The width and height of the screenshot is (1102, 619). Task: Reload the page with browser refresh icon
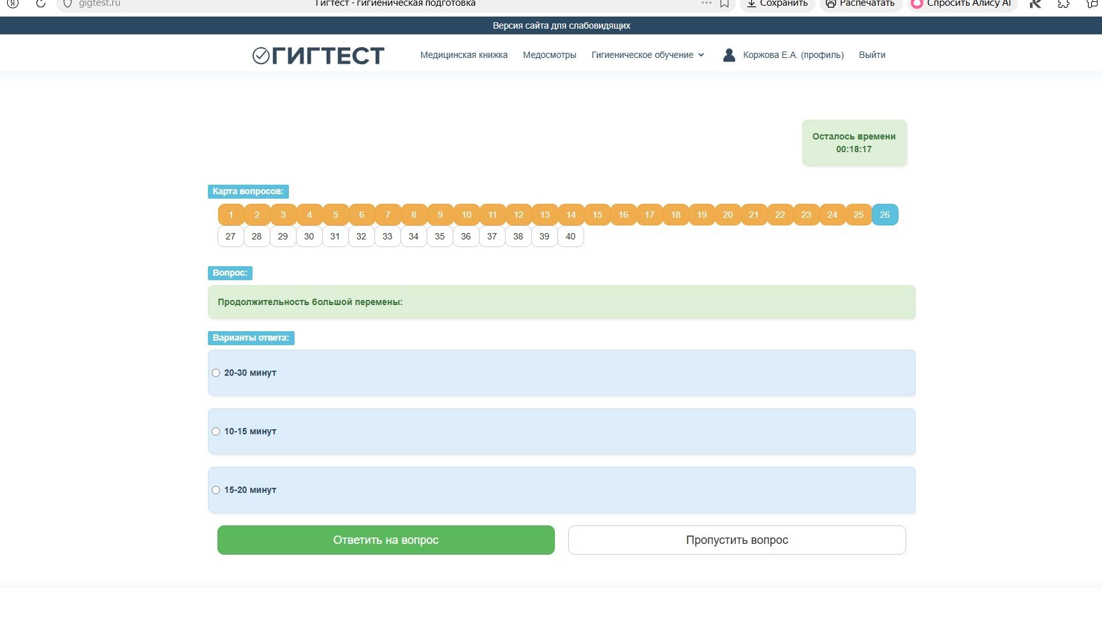[40, 3]
